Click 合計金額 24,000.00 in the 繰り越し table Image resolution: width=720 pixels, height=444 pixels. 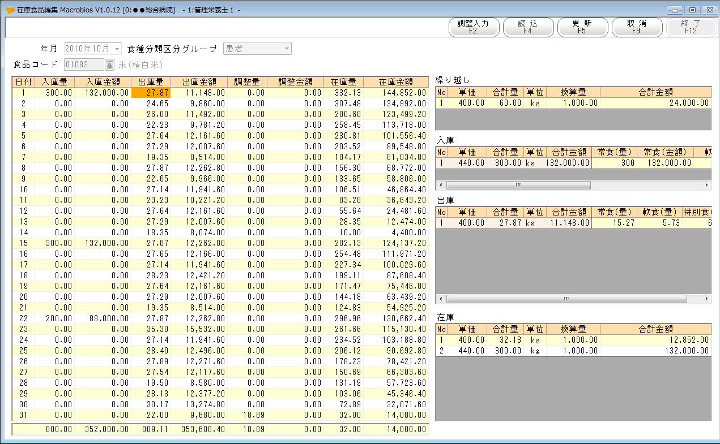click(656, 103)
